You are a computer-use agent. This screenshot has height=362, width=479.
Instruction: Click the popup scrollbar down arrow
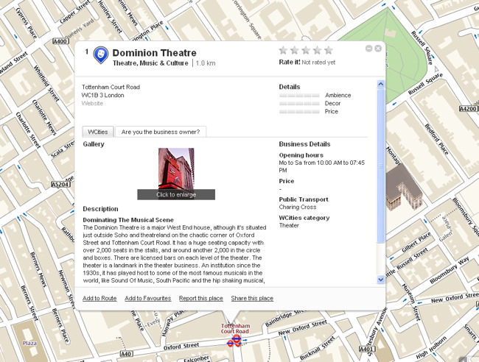click(x=381, y=280)
